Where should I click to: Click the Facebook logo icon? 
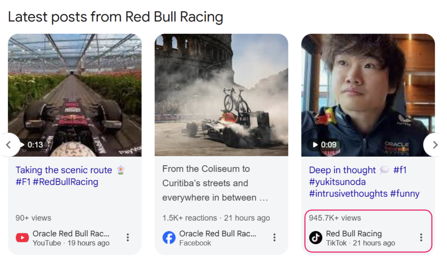click(169, 238)
